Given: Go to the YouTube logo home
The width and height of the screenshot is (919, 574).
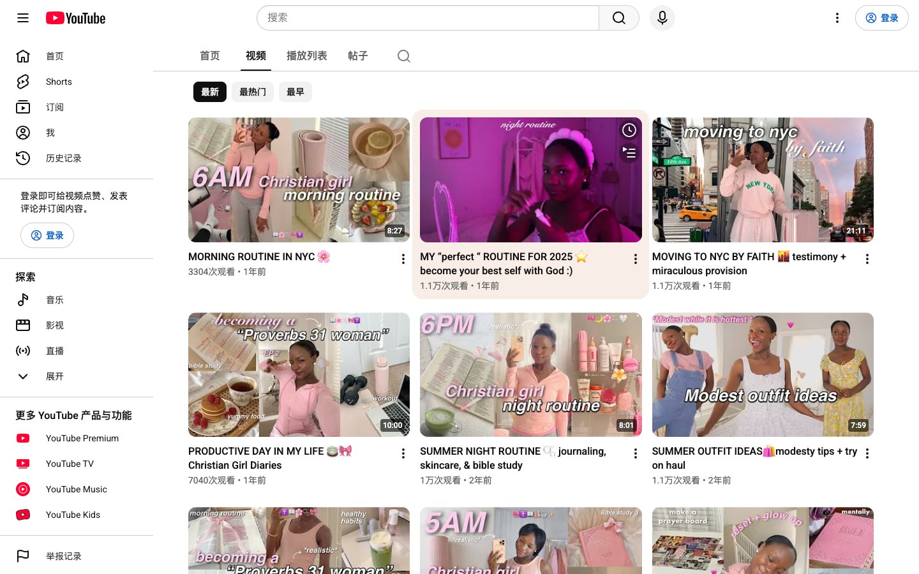Looking at the screenshot, I should (76, 18).
